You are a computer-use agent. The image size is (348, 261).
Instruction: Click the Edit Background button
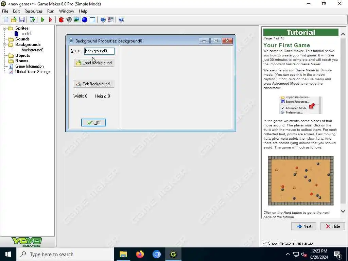pos(94,84)
